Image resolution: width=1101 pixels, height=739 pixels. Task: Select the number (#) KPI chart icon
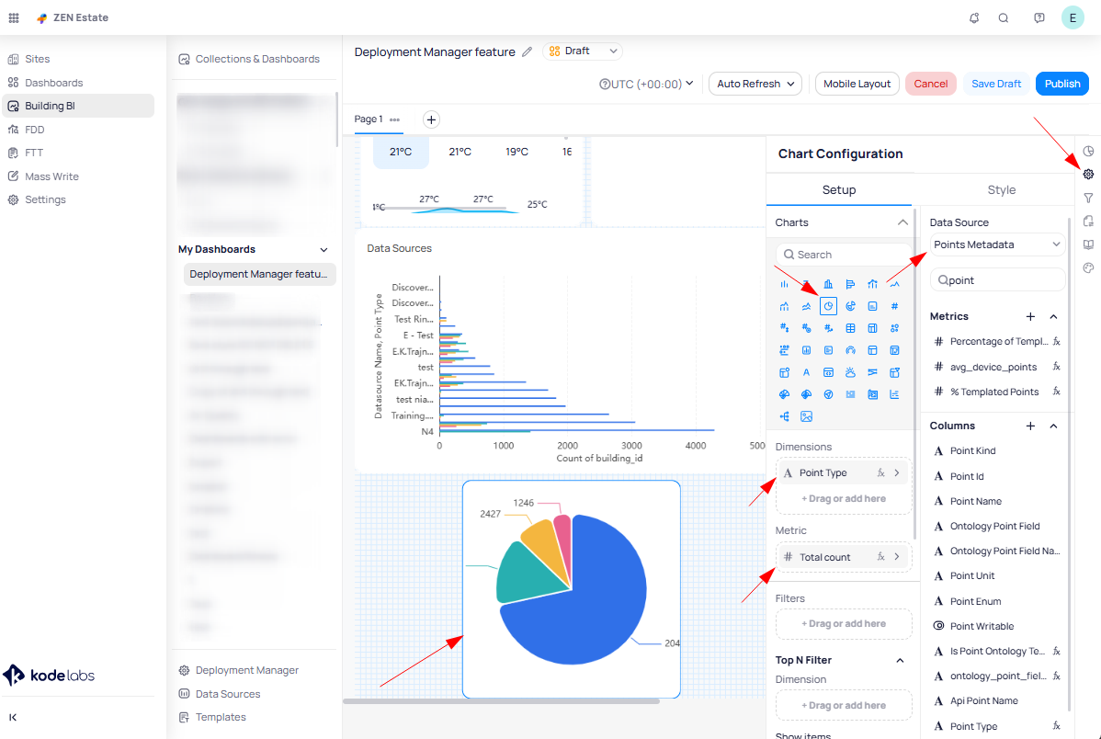(894, 306)
